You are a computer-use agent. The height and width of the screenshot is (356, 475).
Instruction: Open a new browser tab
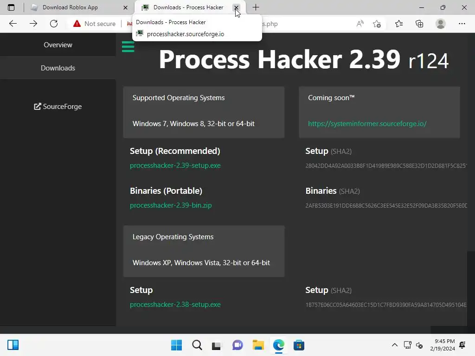[256, 7]
